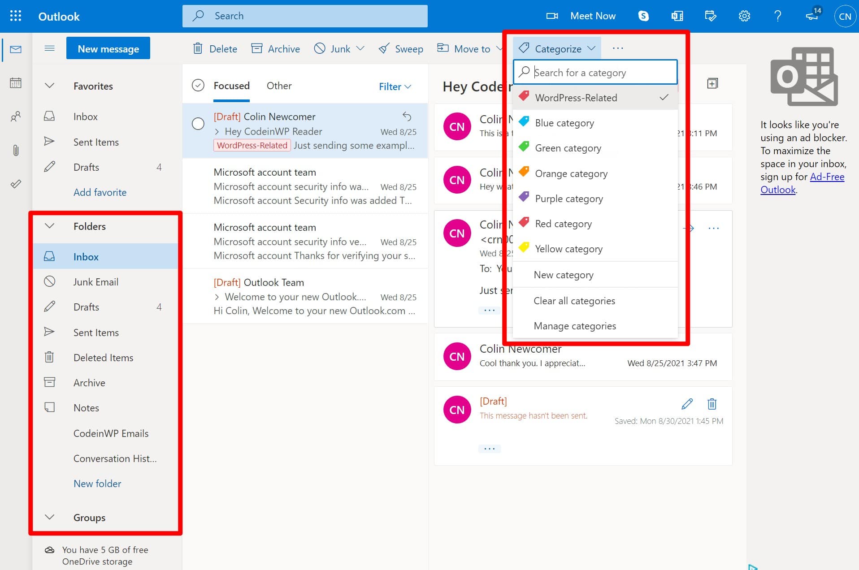Screen dimensions: 859x570
Task: Click the Purple category color tag
Action: [x=523, y=197]
